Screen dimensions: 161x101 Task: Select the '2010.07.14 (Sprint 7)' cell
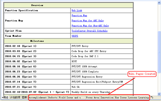[x=37, y=82]
